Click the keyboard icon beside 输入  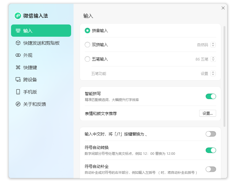pyautogui.click(x=18, y=31)
